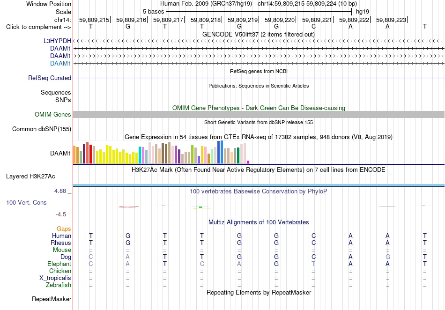Click the GENCODE V50lift37 track title
The width and height of the screenshot is (445, 310).
coord(259,34)
